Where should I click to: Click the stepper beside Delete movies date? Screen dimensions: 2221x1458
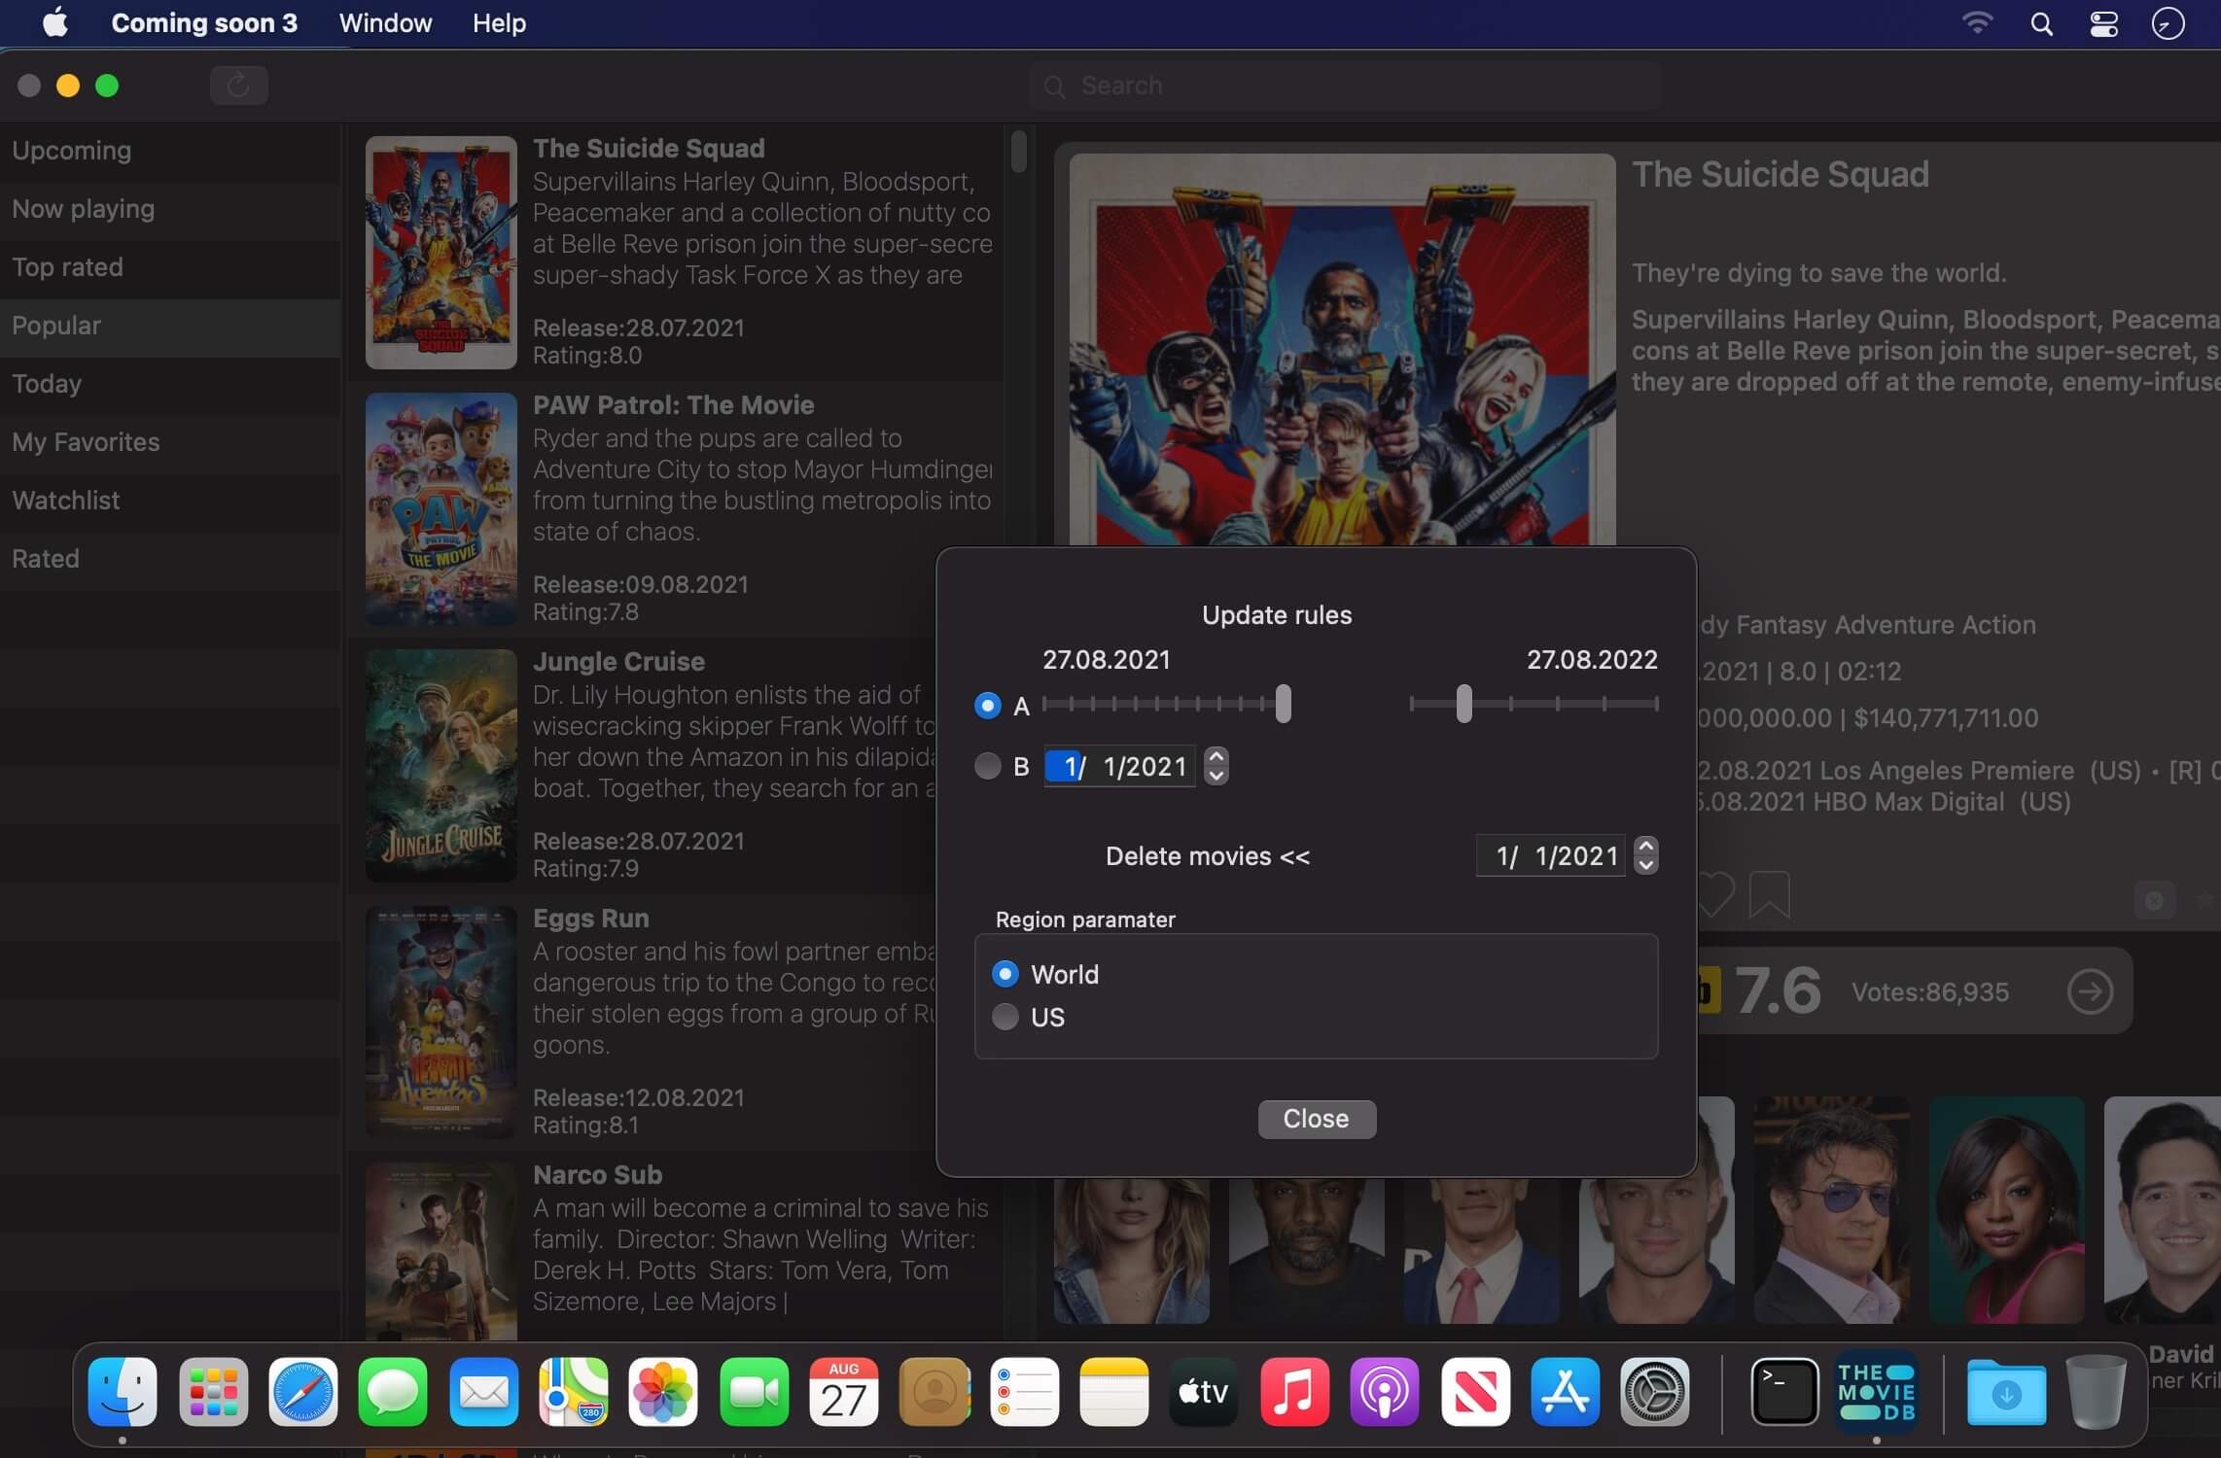point(1645,855)
